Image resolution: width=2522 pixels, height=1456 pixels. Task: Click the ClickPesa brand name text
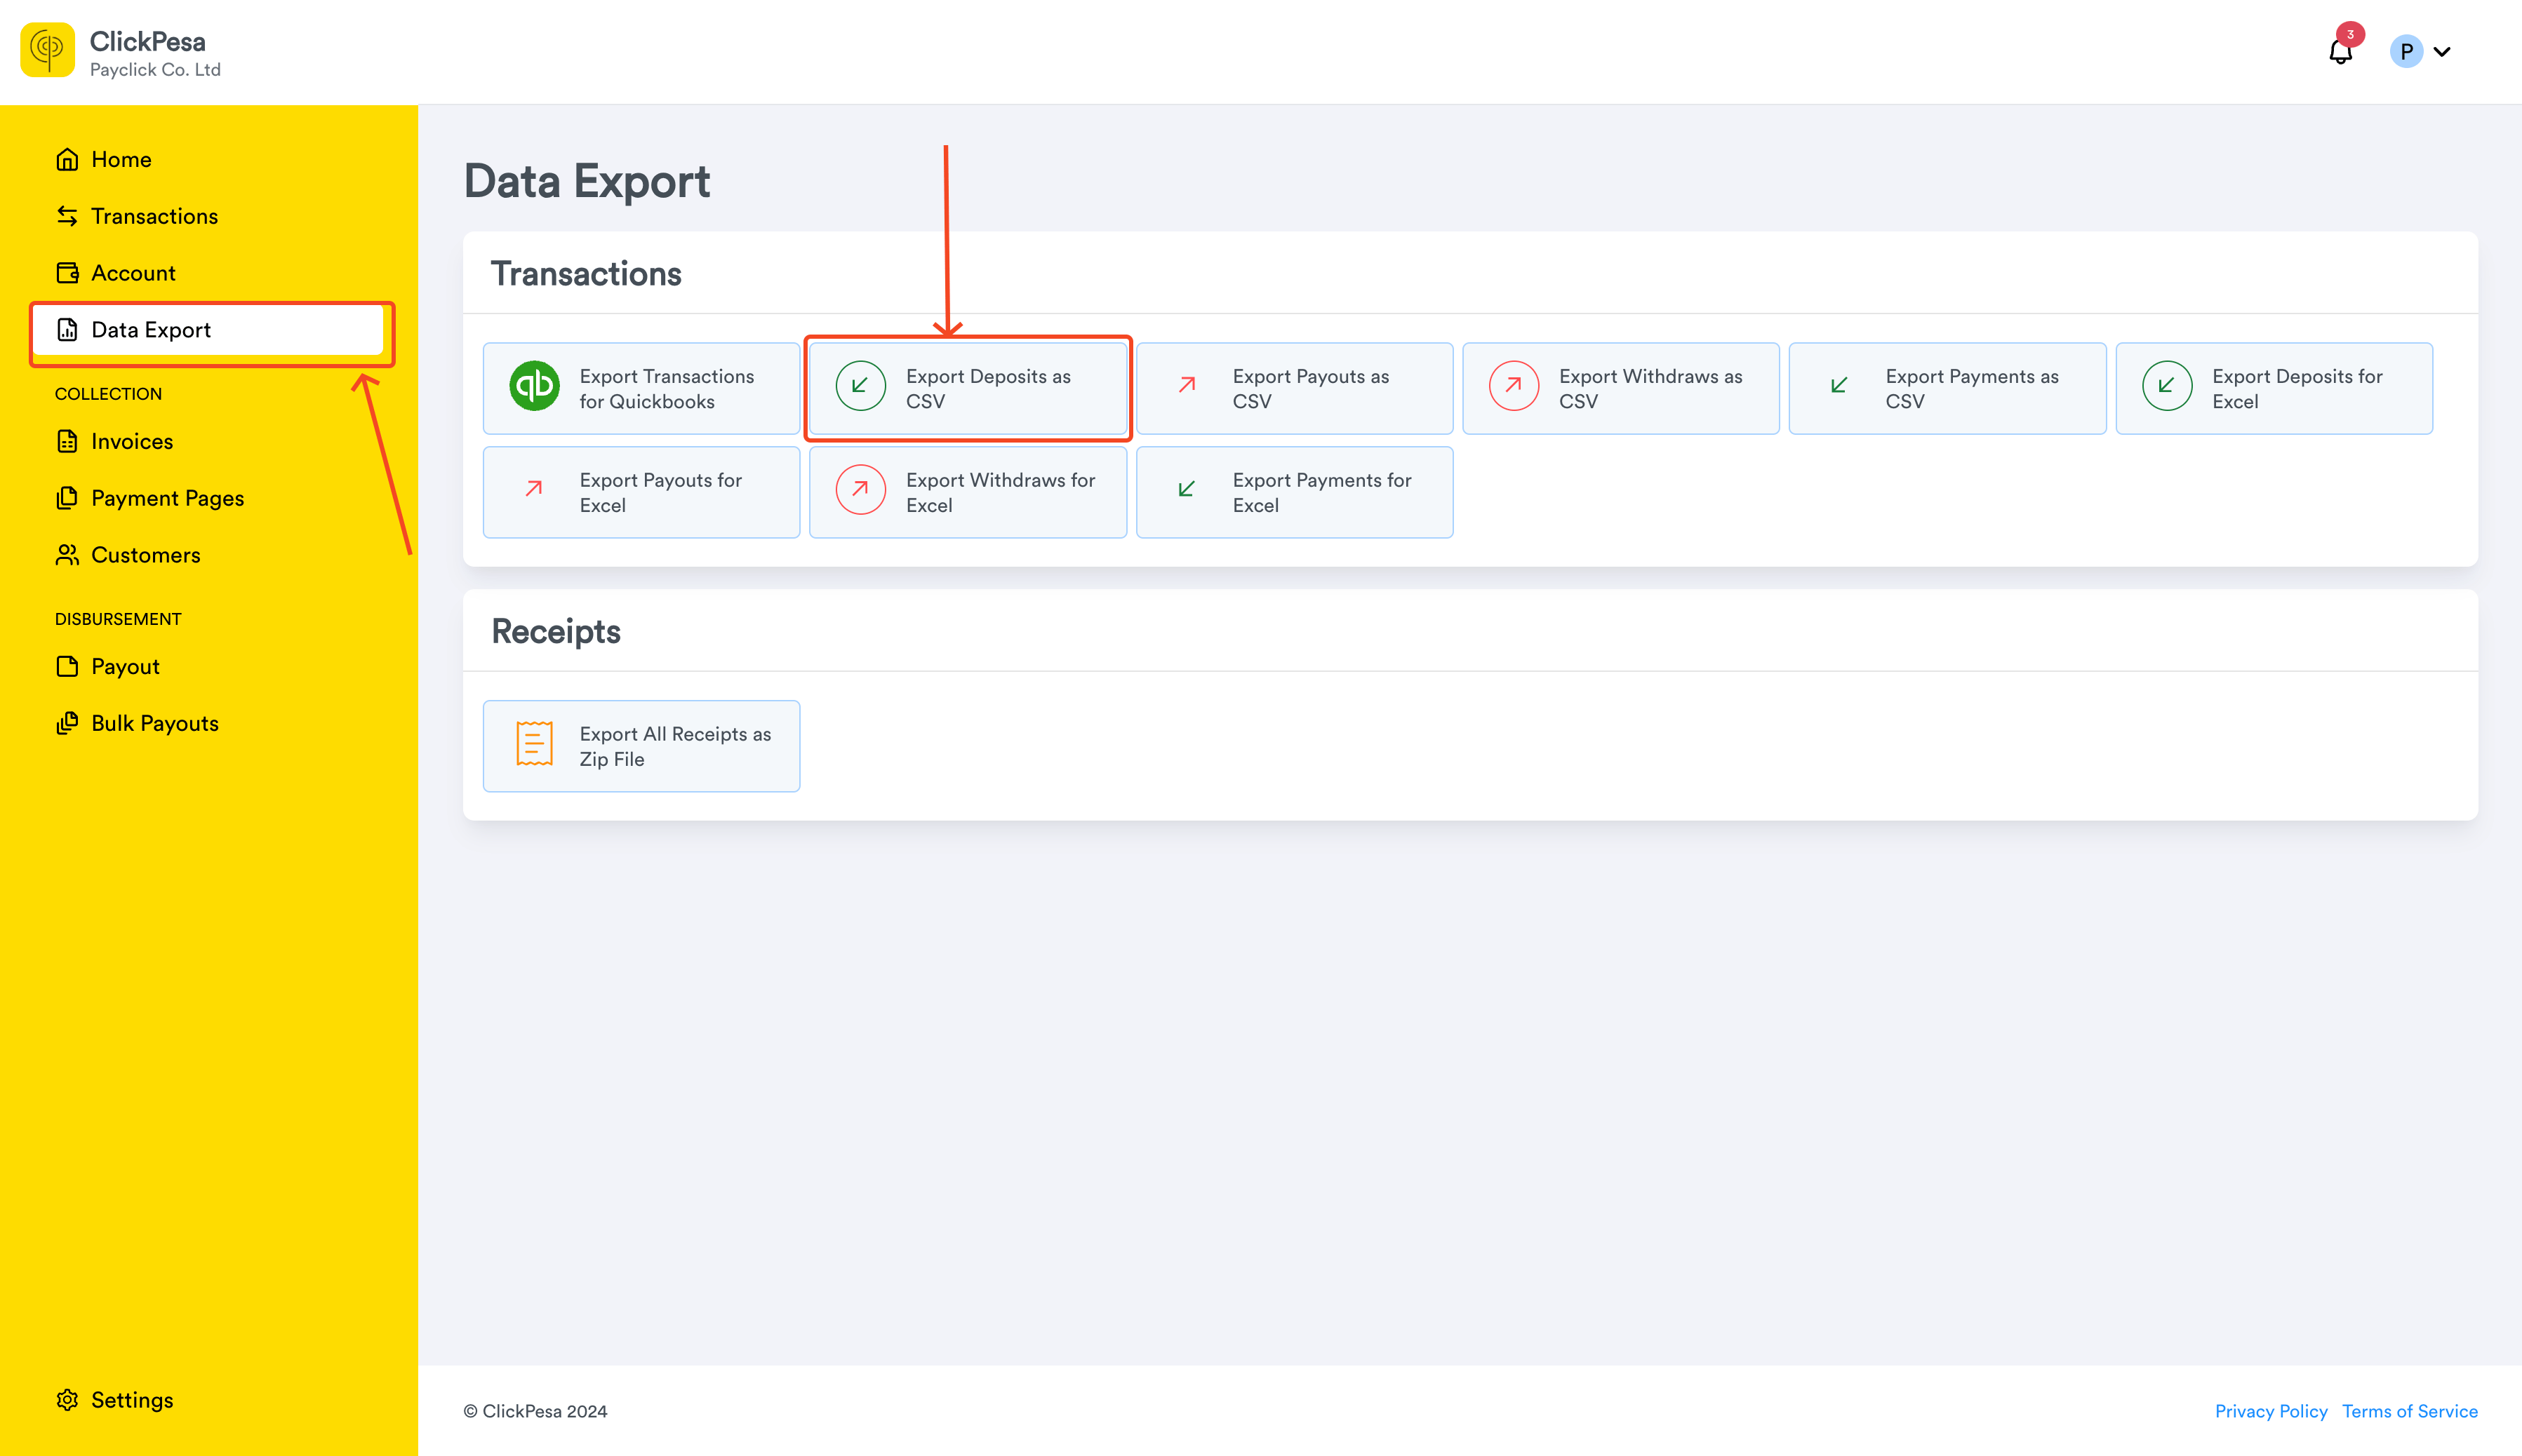147,41
